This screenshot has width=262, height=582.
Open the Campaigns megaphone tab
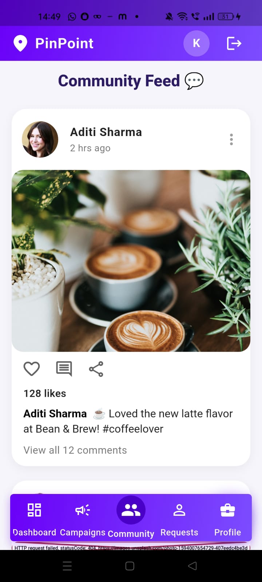[x=83, y=519]
